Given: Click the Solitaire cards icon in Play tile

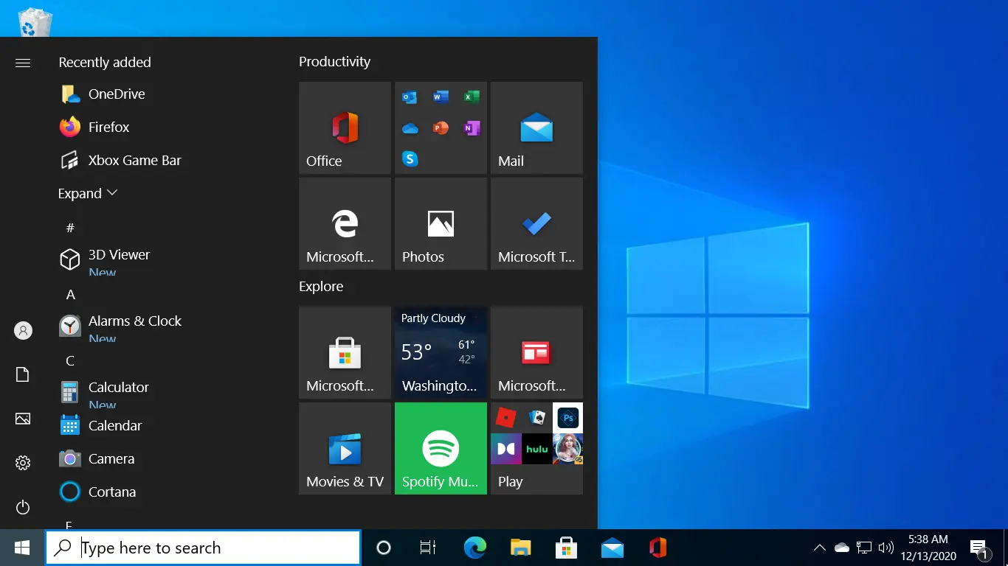Looking at the screenshot, I should (x=536, y=418).
